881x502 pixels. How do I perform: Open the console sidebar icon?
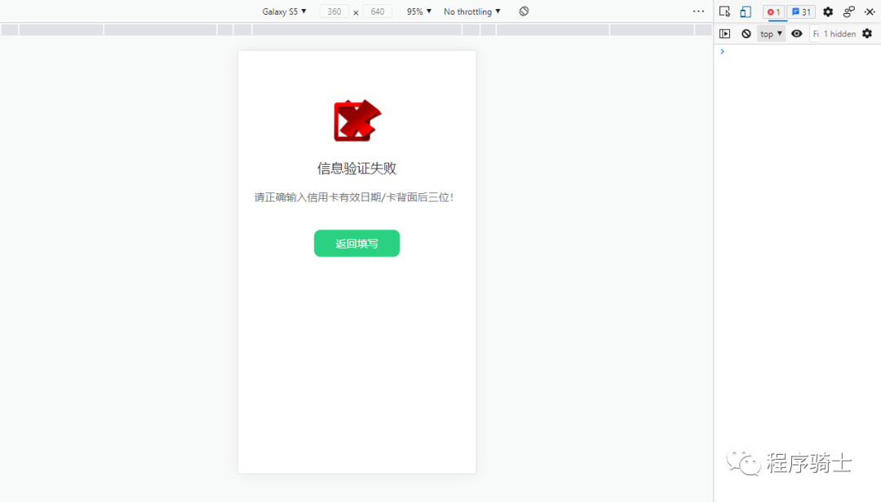(x=726, y=33)
